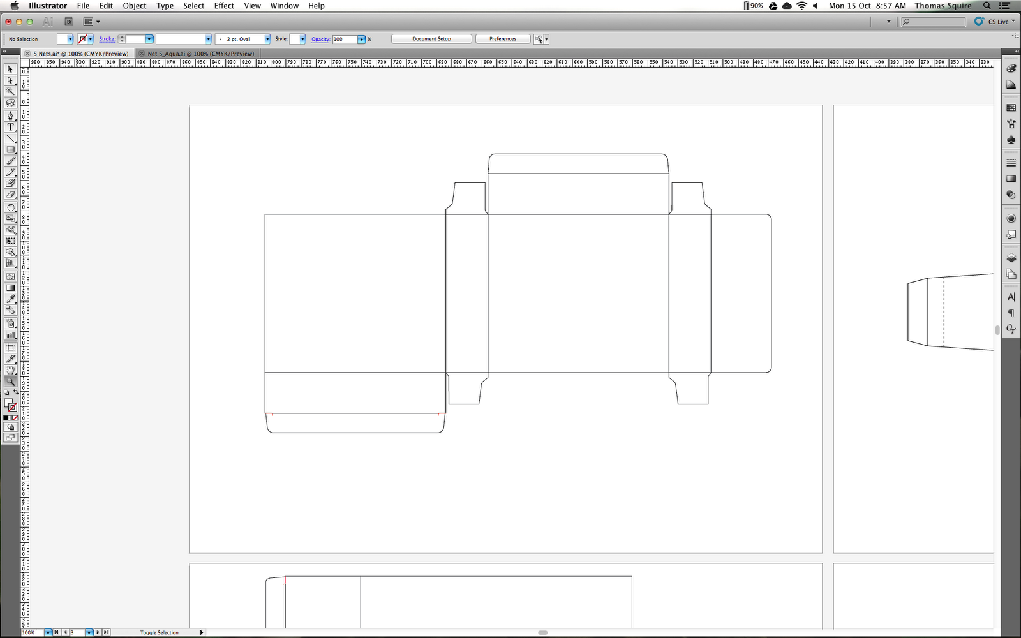Select the Type tool
This screenshot has width=1021, height=638.
click(x=10, y=127)
